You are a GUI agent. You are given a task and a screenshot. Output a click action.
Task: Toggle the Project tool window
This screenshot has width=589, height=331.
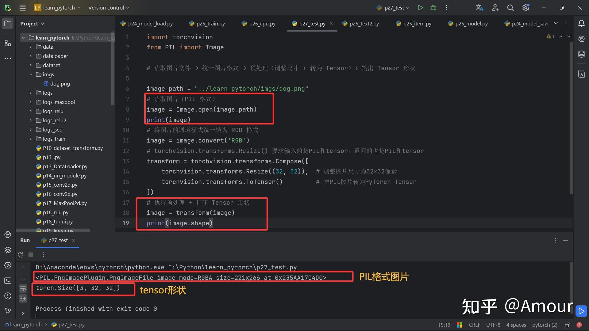point(8,23)
